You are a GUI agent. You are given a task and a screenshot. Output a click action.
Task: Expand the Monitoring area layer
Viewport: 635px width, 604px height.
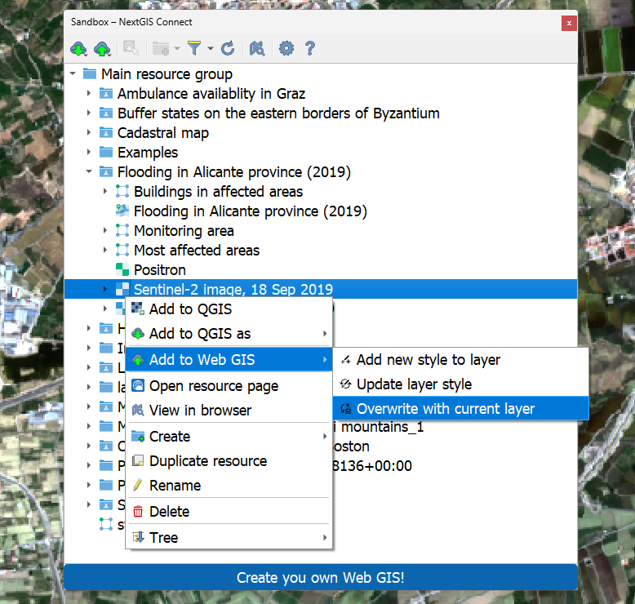click(105, 230)
